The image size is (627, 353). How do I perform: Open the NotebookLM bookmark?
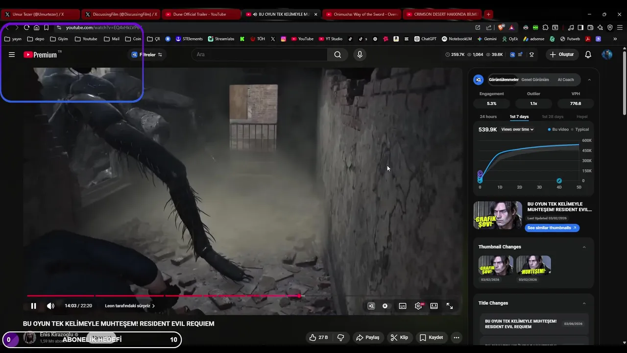(x=457, y=39)
